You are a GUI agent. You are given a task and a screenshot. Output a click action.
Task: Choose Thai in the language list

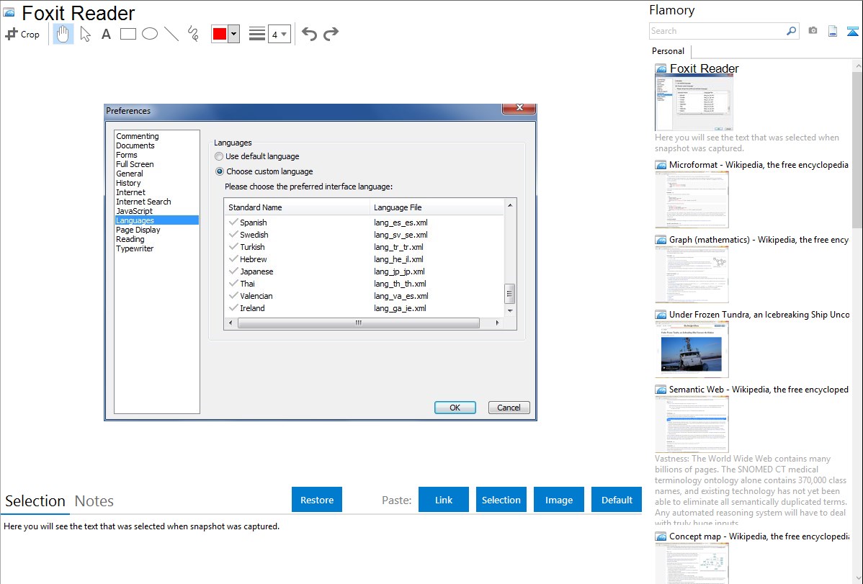coord(247,284)
